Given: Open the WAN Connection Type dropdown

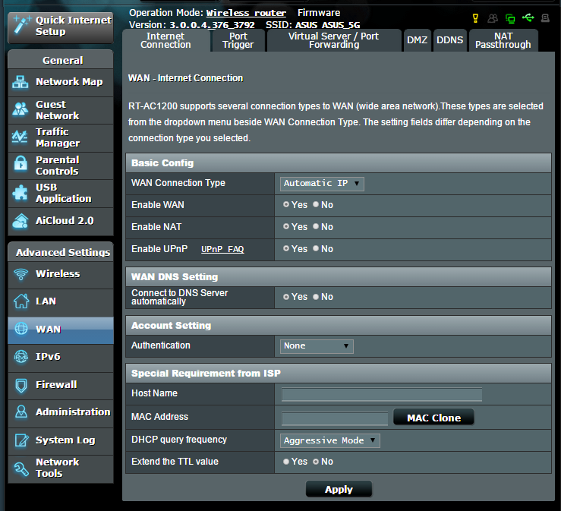Looking at the screenshot, I should point(322,184).
